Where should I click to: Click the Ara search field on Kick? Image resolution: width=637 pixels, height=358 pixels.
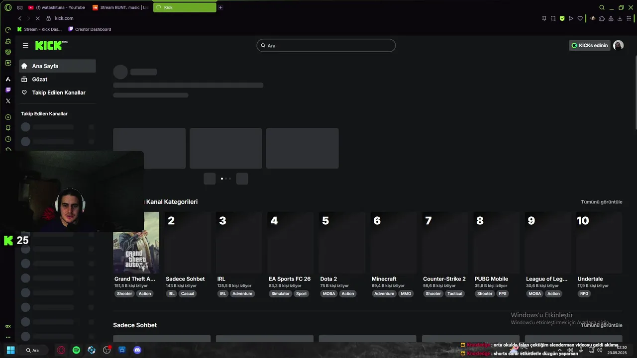tap(326, 46)
